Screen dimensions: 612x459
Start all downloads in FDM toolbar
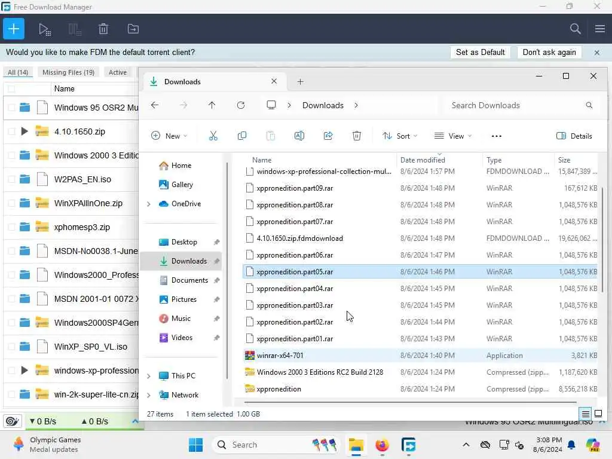click(44, 29)
